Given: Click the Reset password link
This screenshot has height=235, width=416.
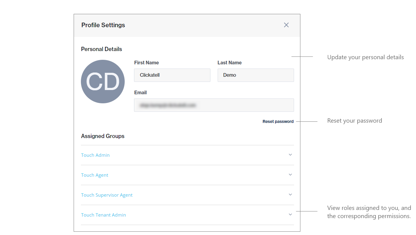Looking at the screenshot, I should (x=278, y=121).
